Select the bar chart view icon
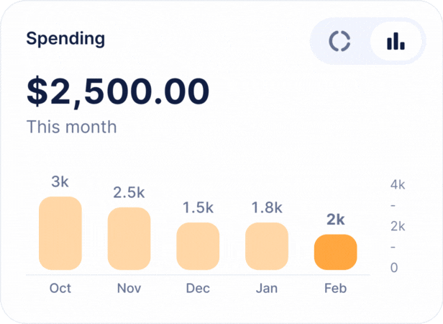 point(396,42)
